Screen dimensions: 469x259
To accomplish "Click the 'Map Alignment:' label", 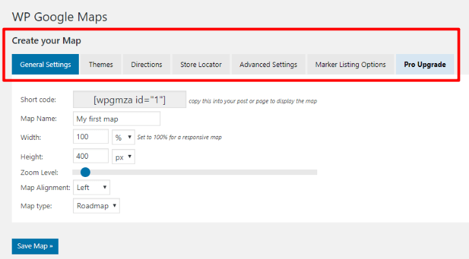I will coord(45,187).
